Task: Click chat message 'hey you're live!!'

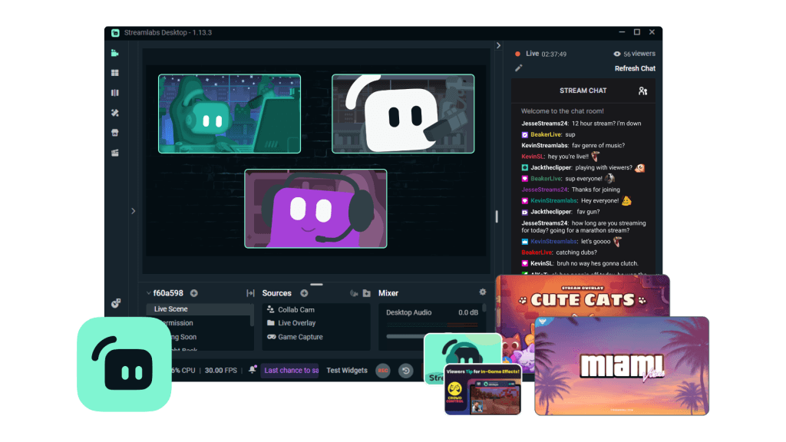Action: (x=568, y=157)
